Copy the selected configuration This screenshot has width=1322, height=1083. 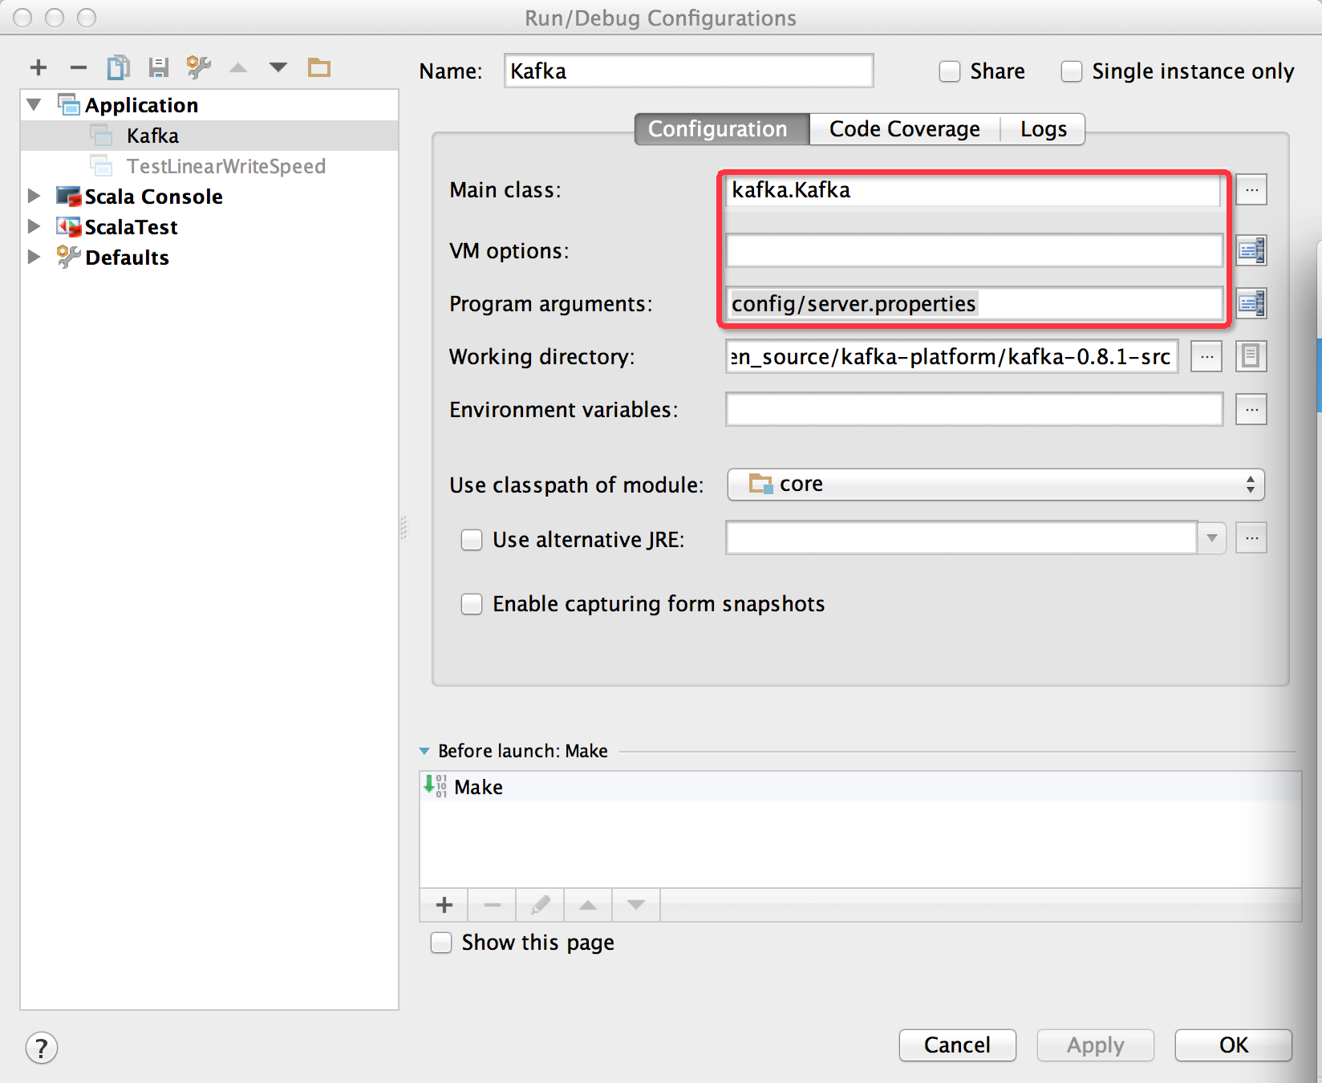(118, 68)
